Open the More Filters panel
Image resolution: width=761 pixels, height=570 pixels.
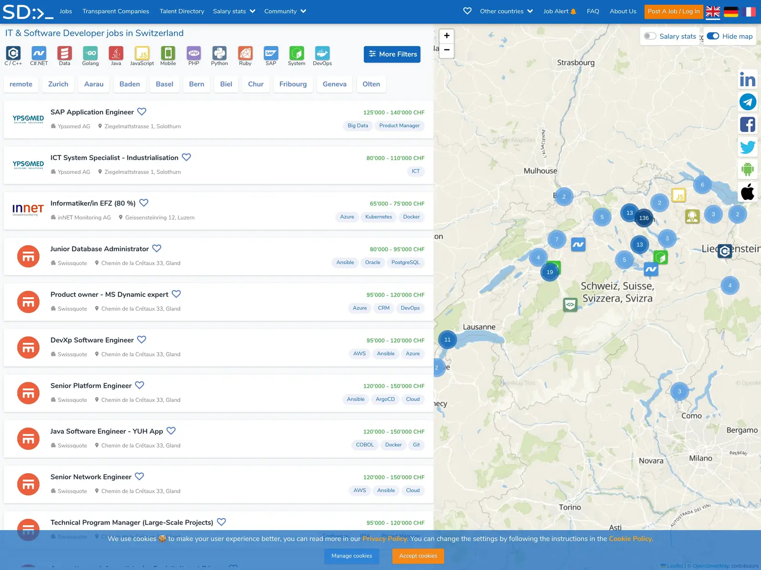coord(392,54)
